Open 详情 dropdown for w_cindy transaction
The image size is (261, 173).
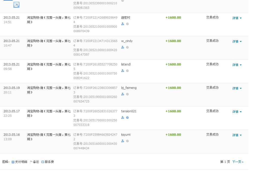[x=237, y=42]
